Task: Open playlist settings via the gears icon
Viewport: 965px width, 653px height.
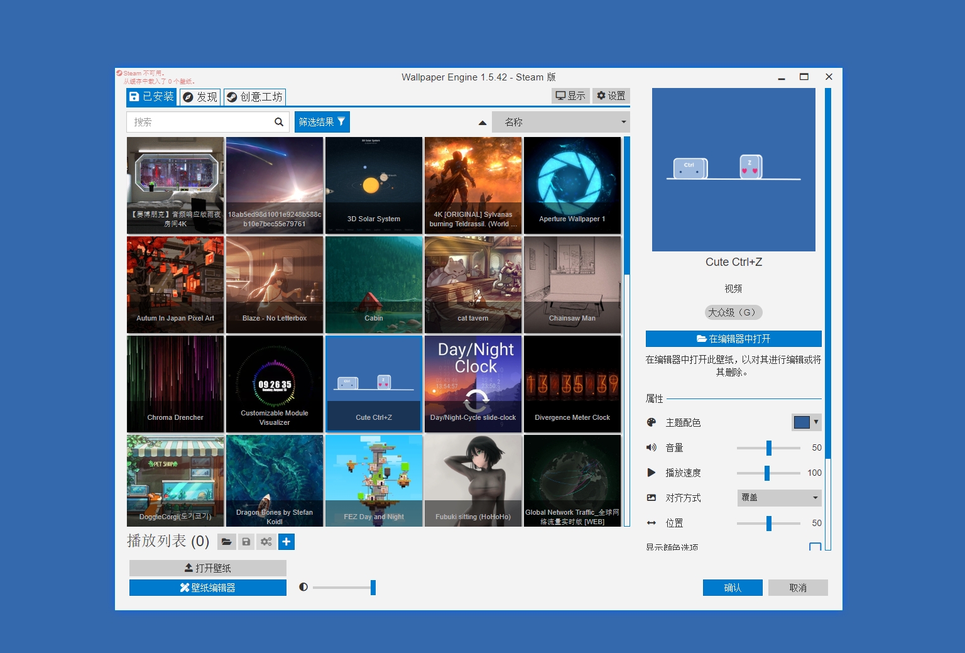Action: coord(266,541)
